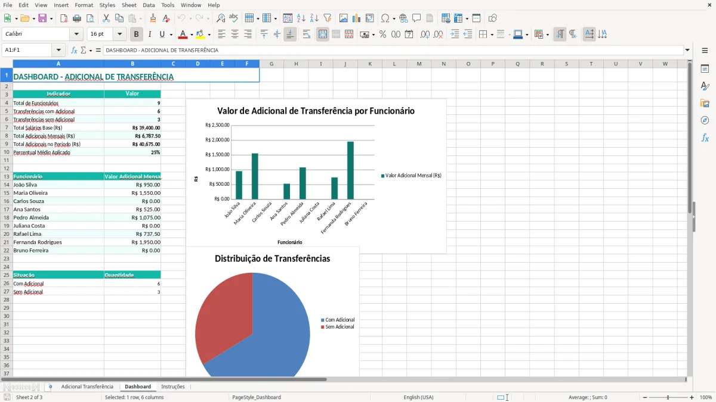Open the Data menu
716x402 pixels.
[x=149, y=5]
